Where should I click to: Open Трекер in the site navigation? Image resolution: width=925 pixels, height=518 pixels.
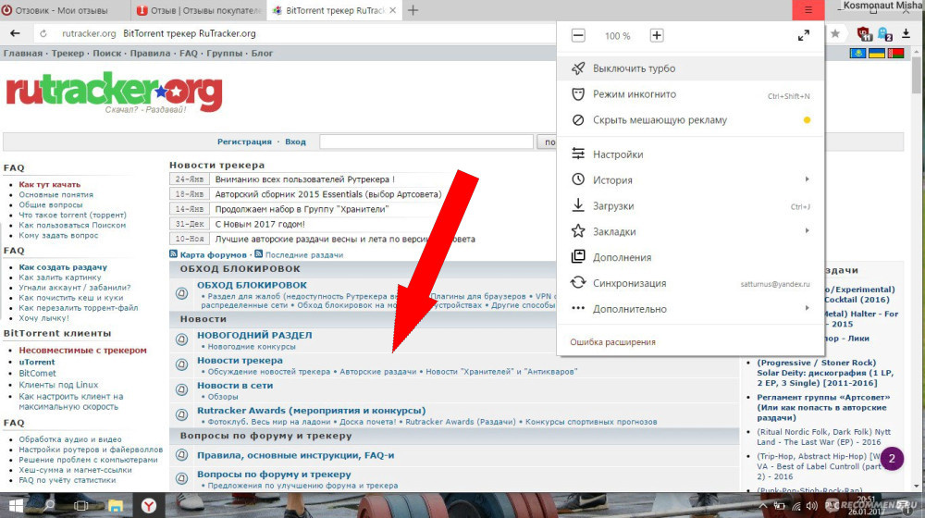click(x=68, y=53)
